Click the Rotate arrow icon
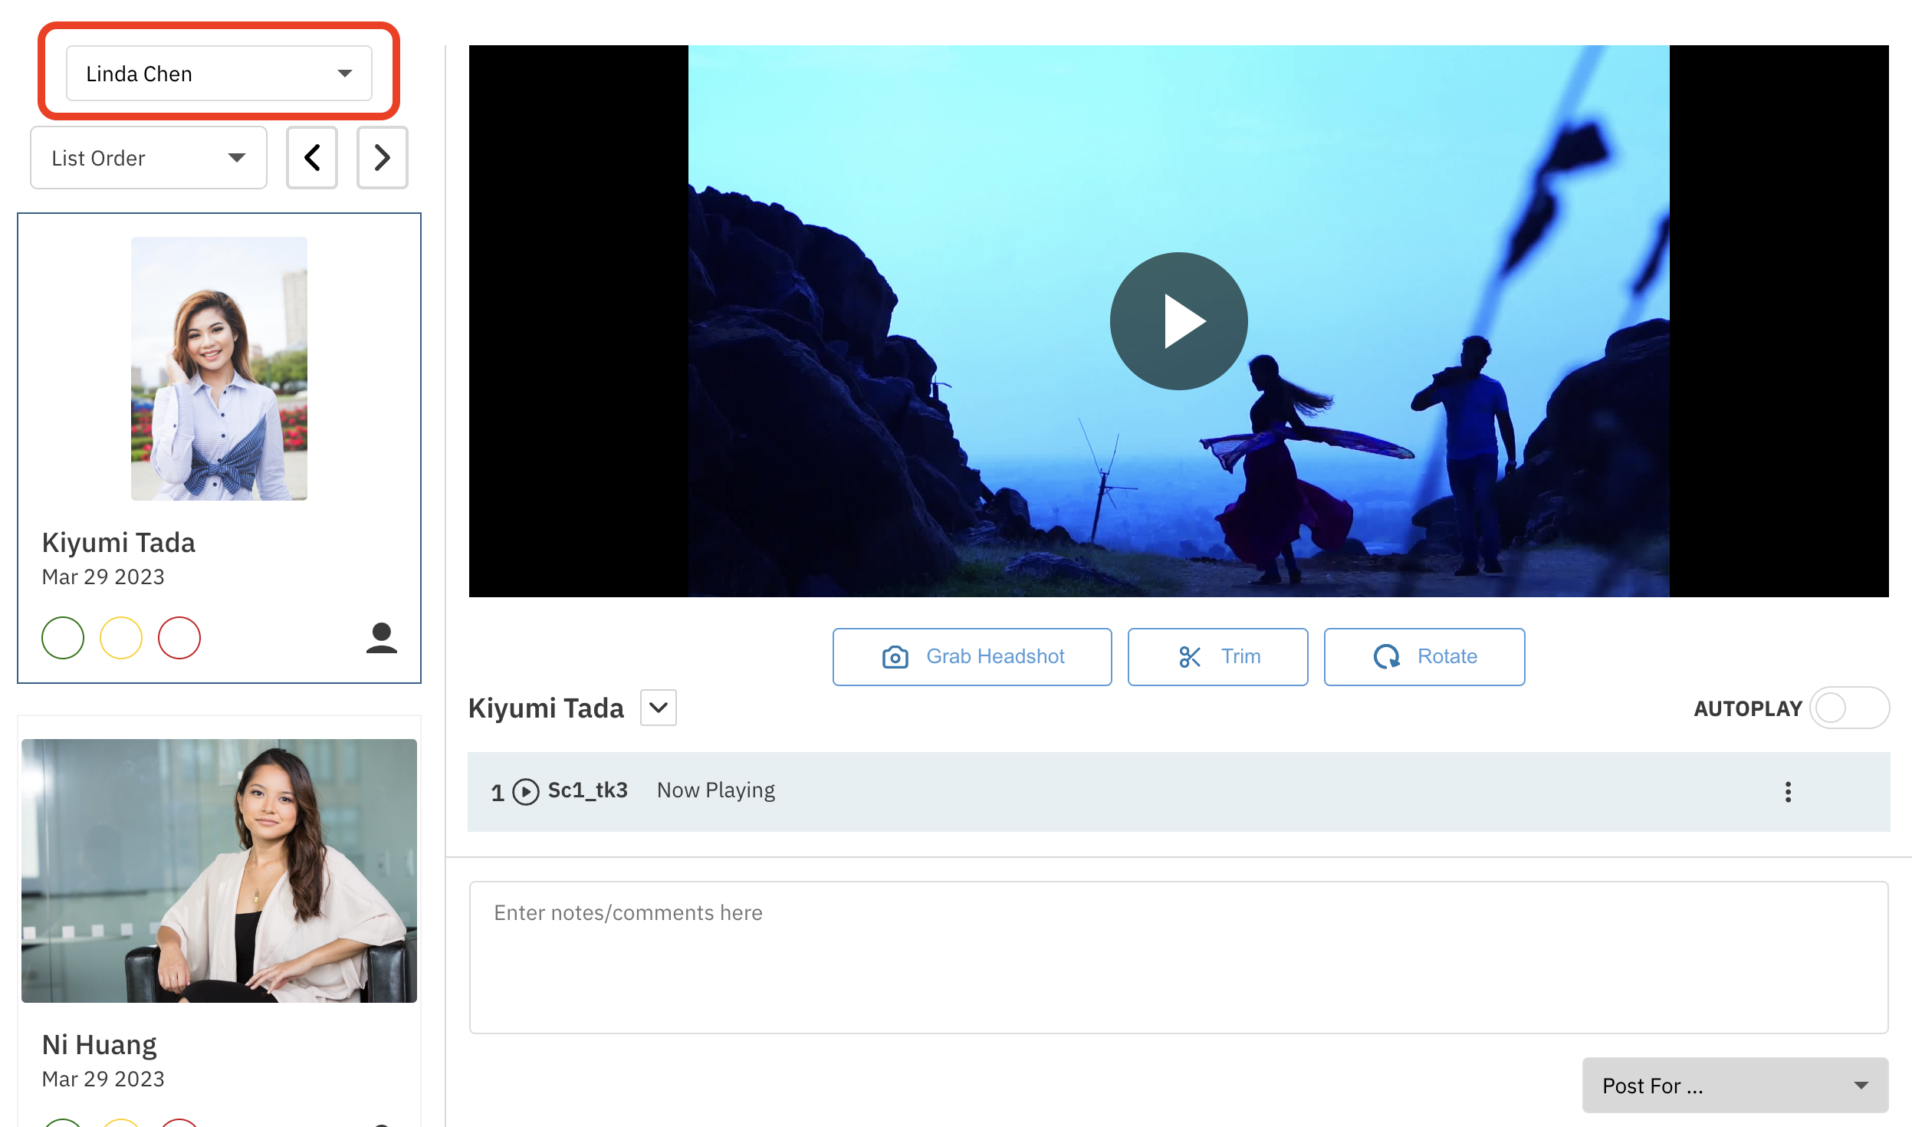The image size is (1912, 1127). (1386, 657)
